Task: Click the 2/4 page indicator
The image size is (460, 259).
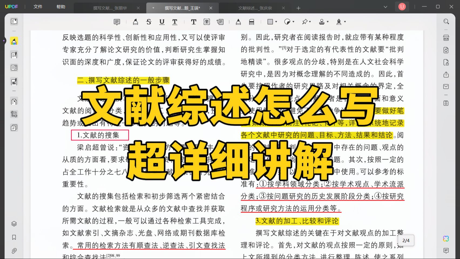Action: 406,240
